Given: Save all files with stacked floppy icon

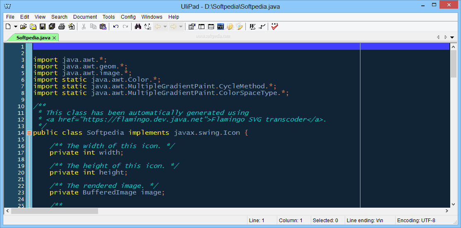Looking at the screenshot, I should click(x=52, y=27).
